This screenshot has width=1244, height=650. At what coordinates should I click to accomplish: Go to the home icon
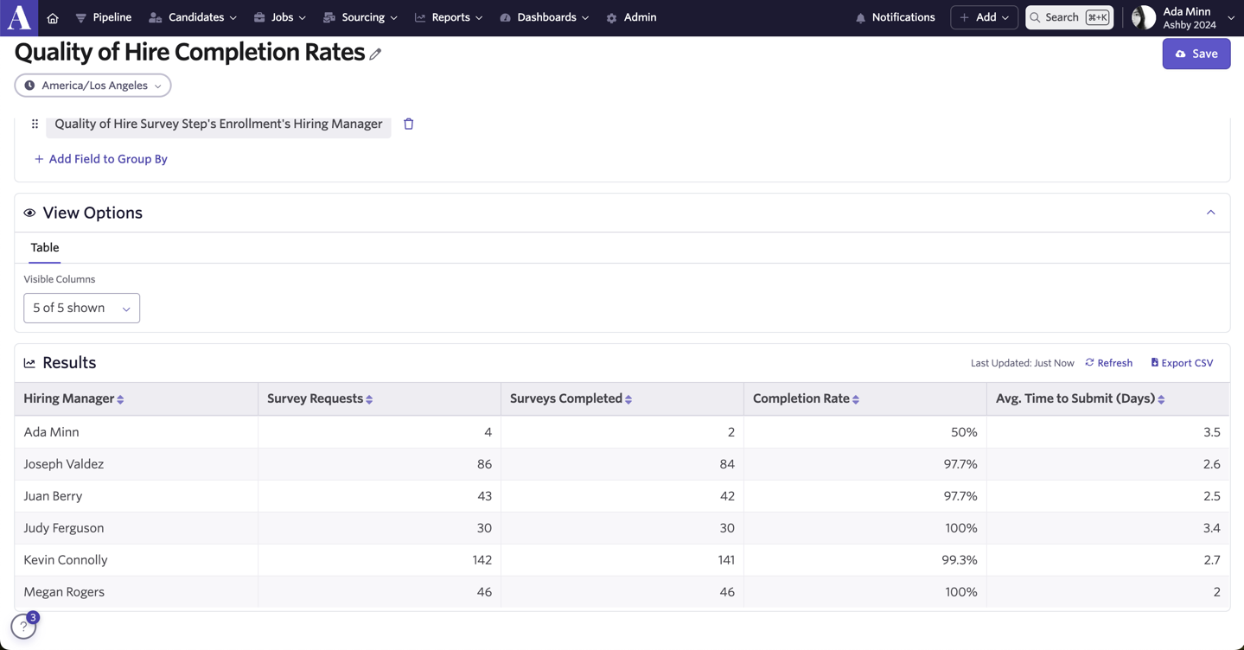pos(53,18)
